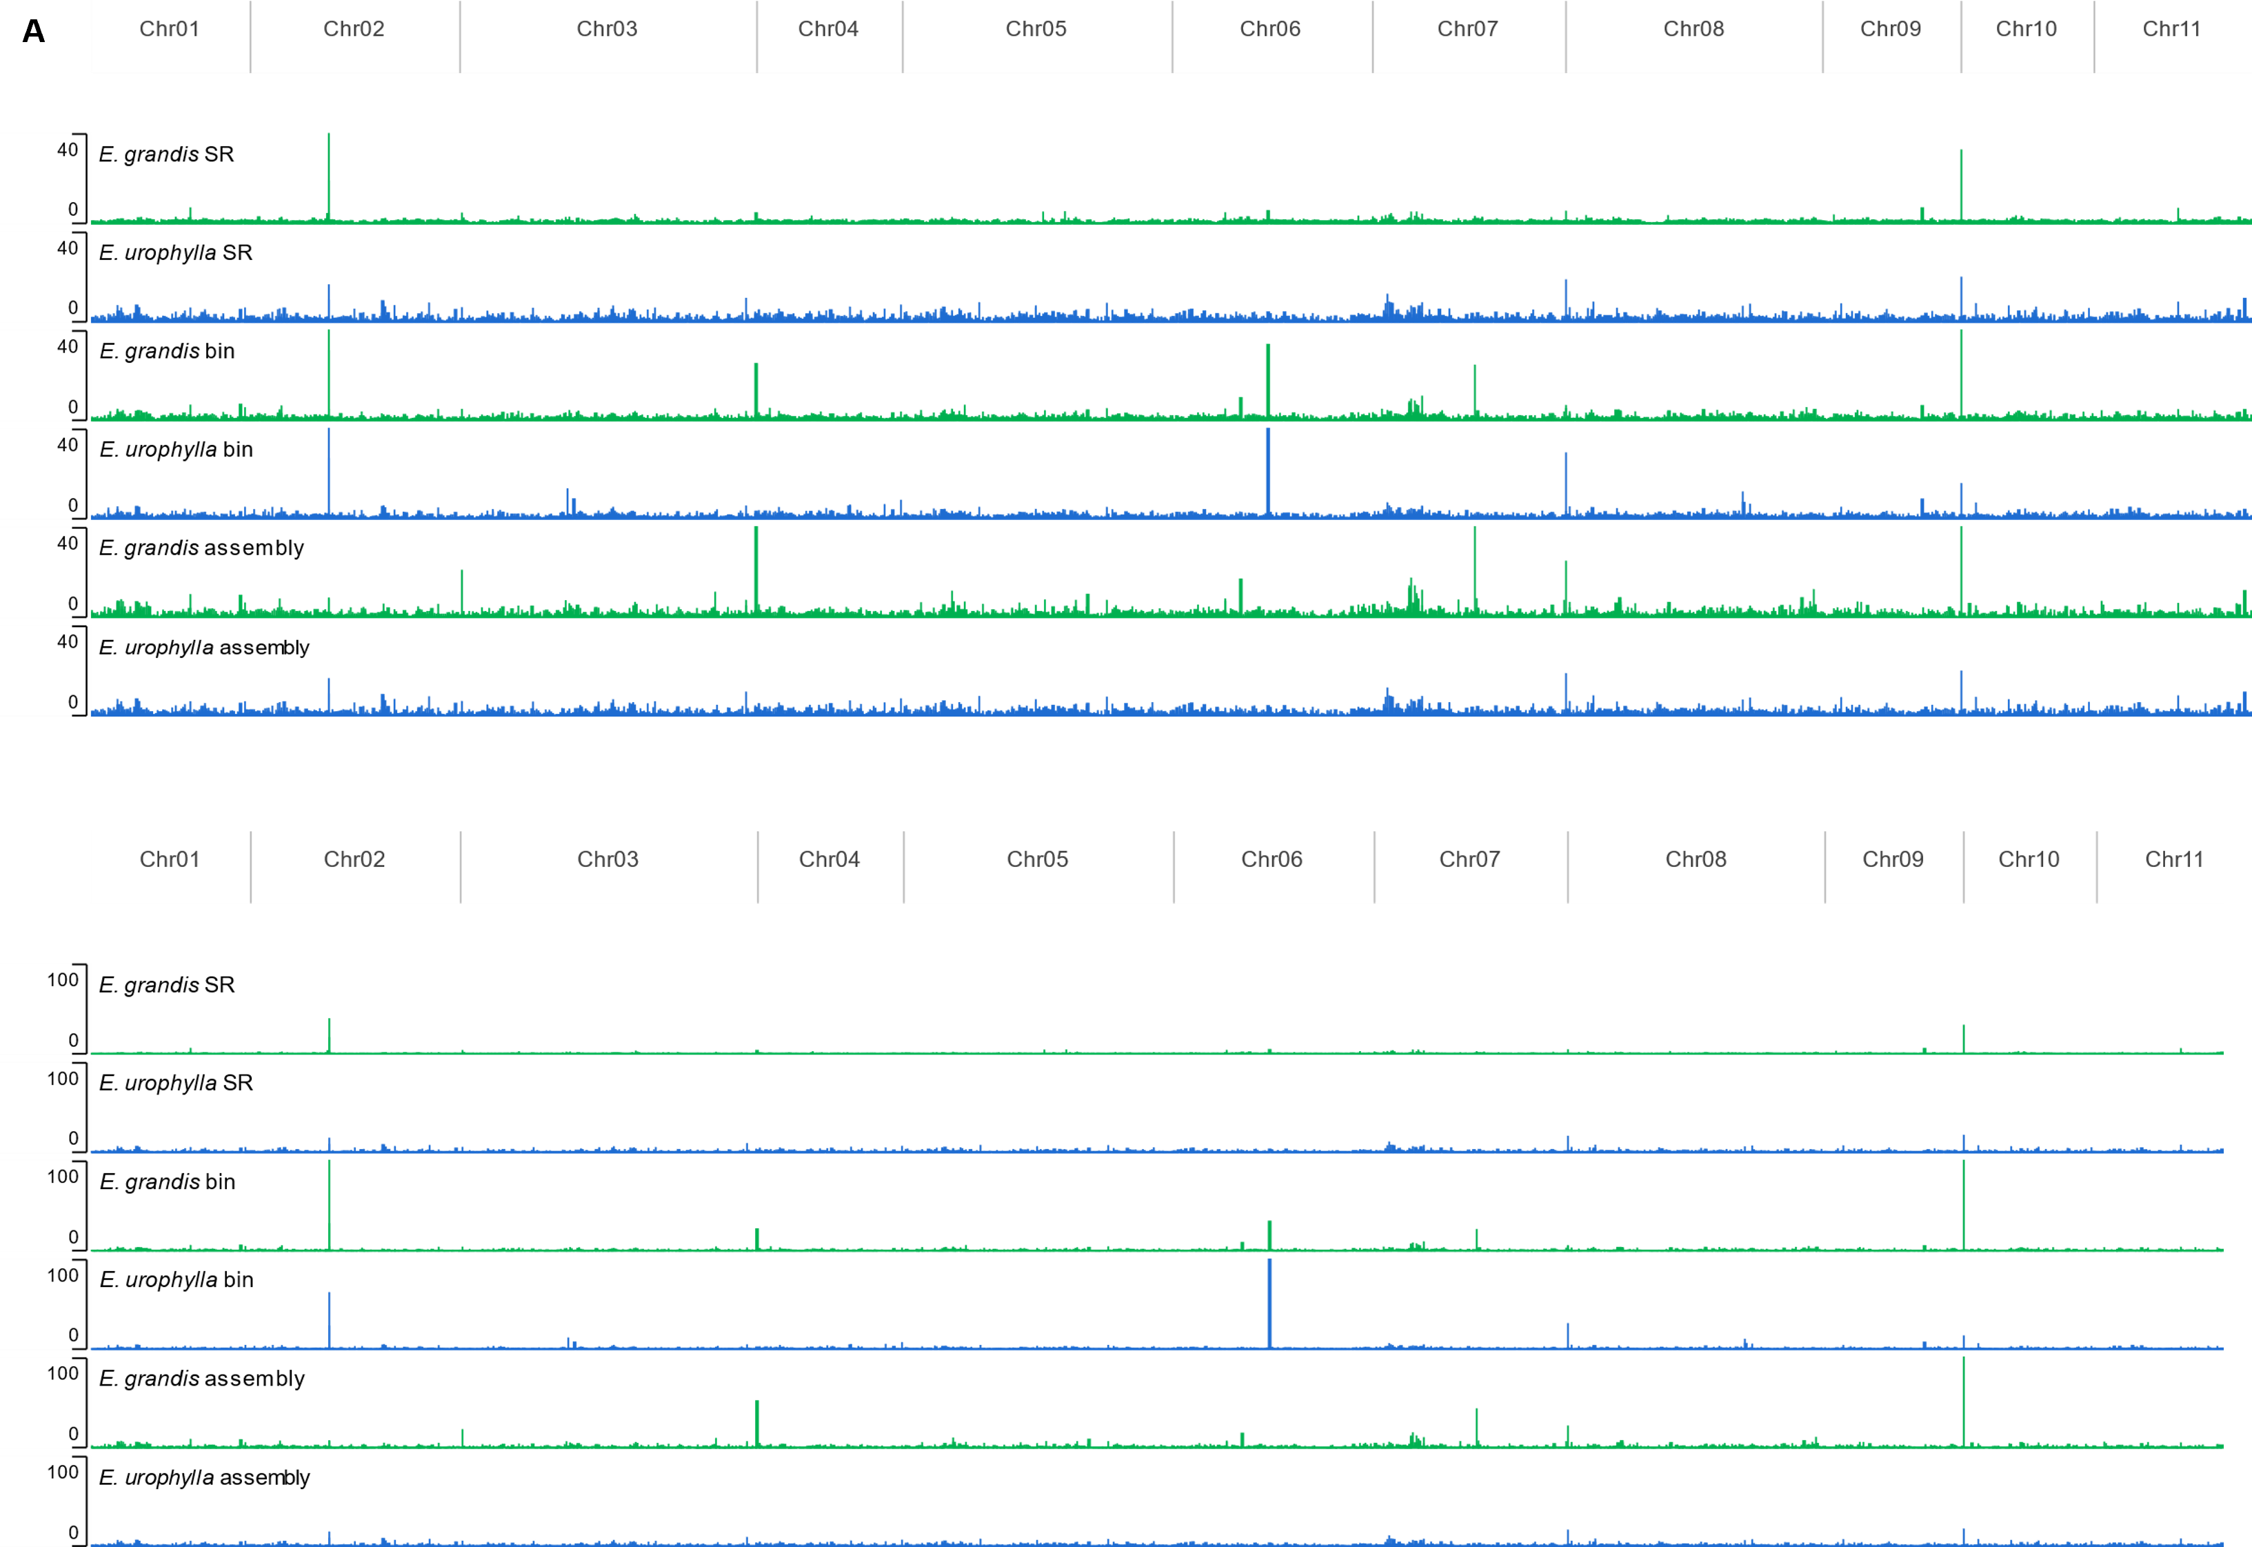Click the 100 axis label of the bottommost track
The image size is (2252, 1547).
coord(63,1471)
